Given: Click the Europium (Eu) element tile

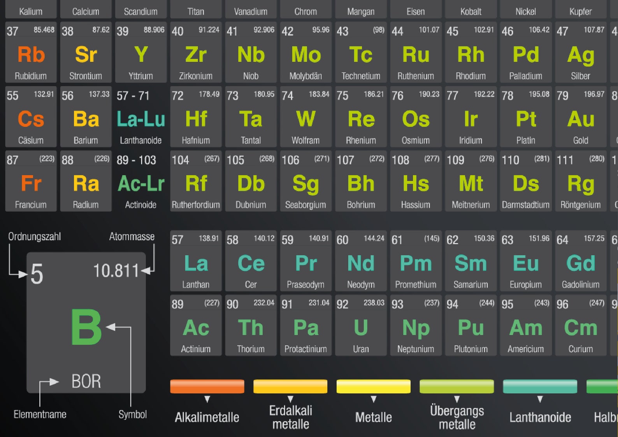Looking at the screenshot, I should coord(526,261).
